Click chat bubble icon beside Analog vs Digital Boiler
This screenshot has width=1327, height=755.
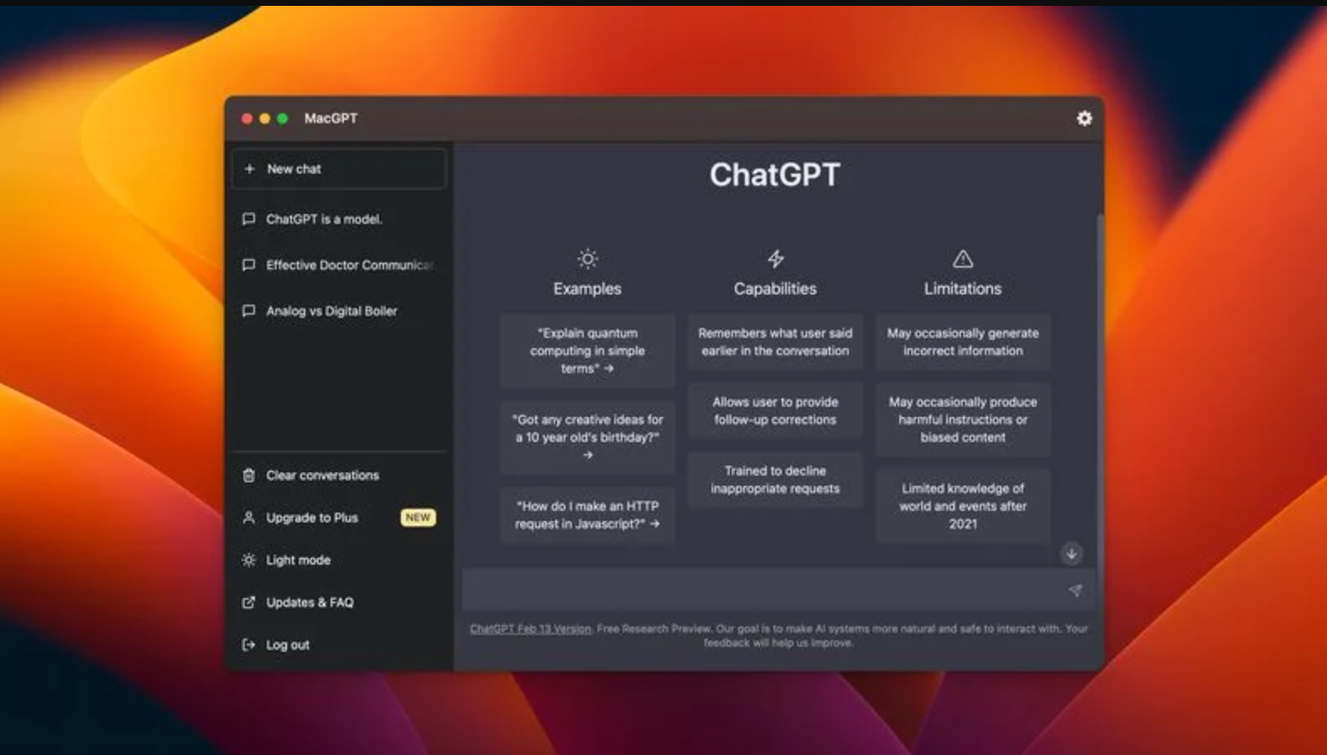248,311
